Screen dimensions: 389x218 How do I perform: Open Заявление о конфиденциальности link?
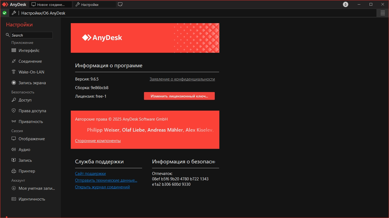coord(182,79)
